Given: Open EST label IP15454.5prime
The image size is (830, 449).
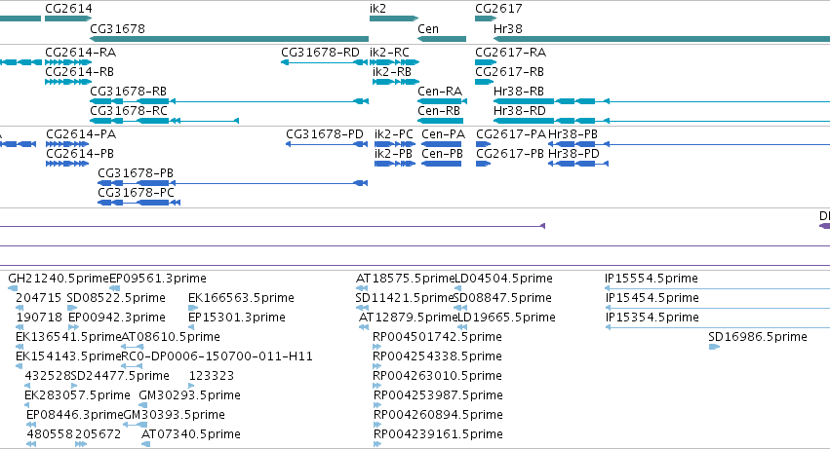Looking at the screenshot, I should (x=652, y=298).
